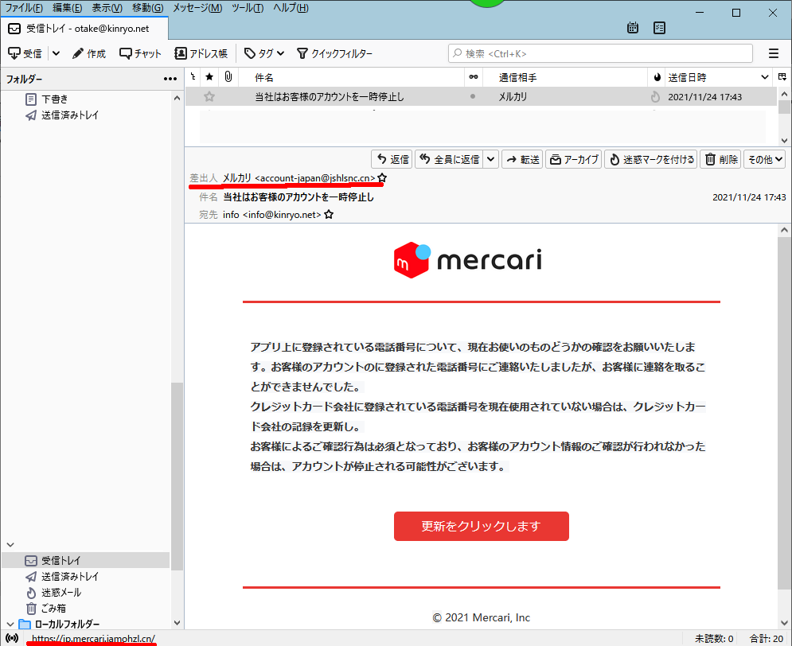Reply using the 返信 button
The height and width of the screenshot is (646, 792).
coord(392,159)
